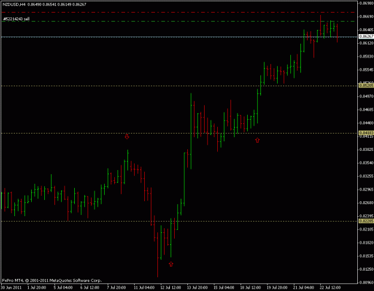Click the current price label 0.86267

coord(366,37)
